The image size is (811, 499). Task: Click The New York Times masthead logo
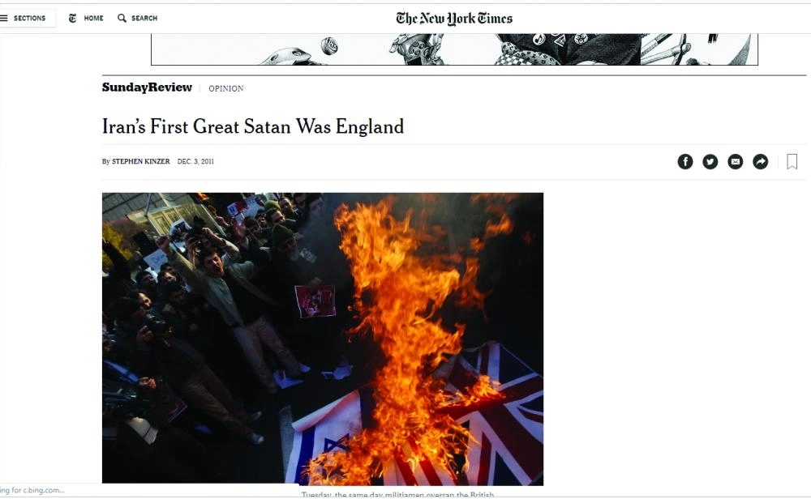tap(454, 19)
